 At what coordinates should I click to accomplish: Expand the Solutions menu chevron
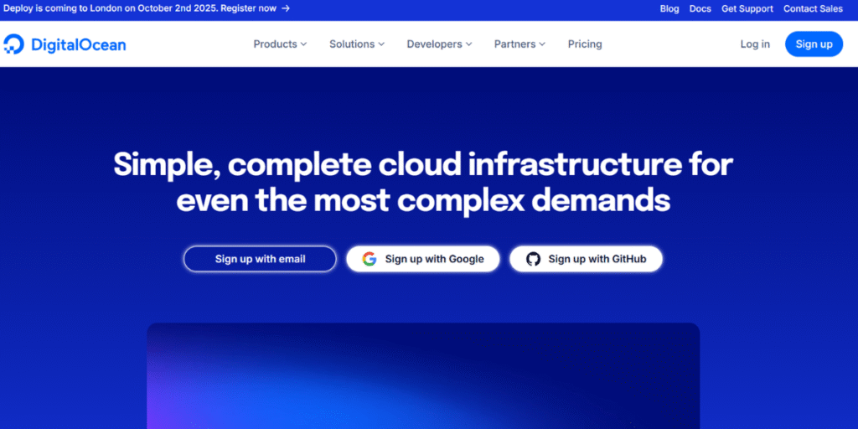click(381, 44)
